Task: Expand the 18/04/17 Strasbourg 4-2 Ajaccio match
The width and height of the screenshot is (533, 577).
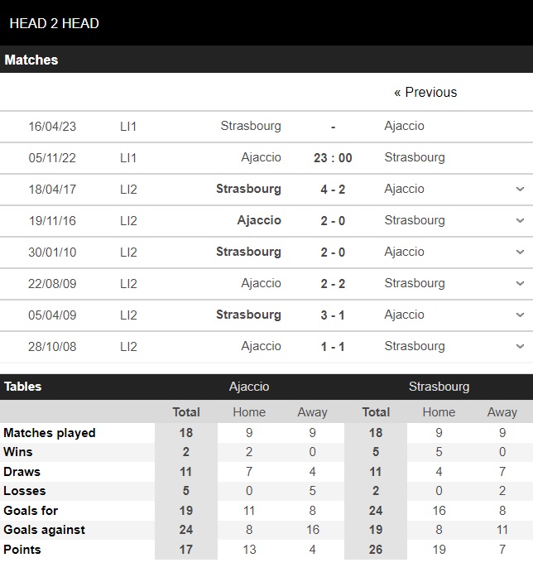Action: (x=520, y=189)
